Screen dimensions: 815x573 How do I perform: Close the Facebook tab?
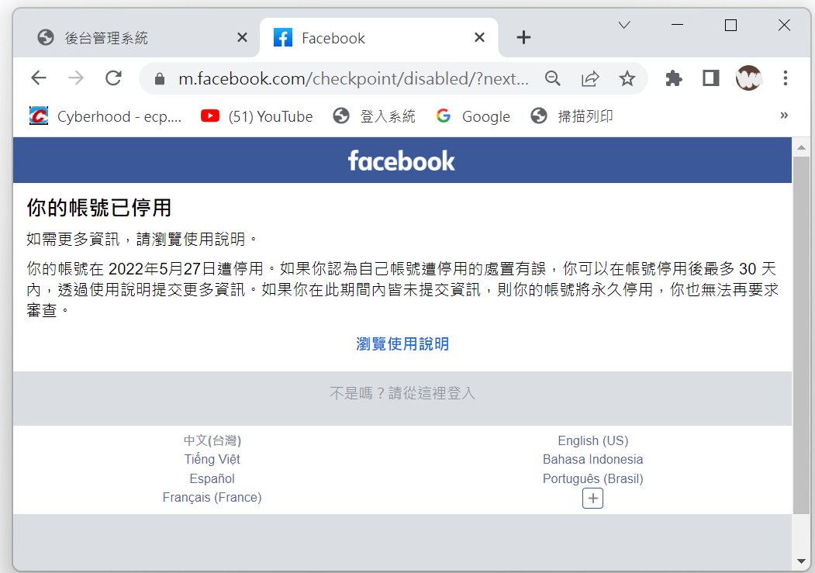click(x=479, y=37)
